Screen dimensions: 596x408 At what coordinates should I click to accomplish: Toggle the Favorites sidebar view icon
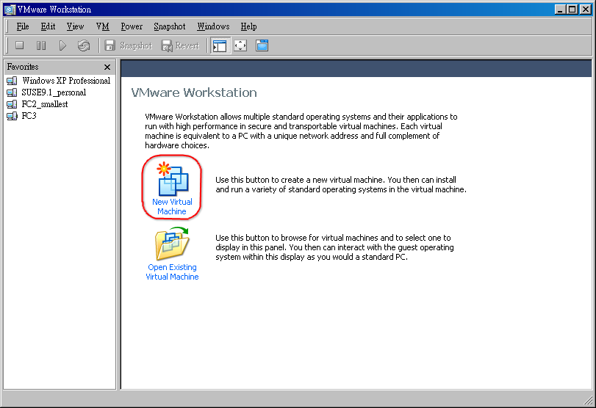[219, 45]
